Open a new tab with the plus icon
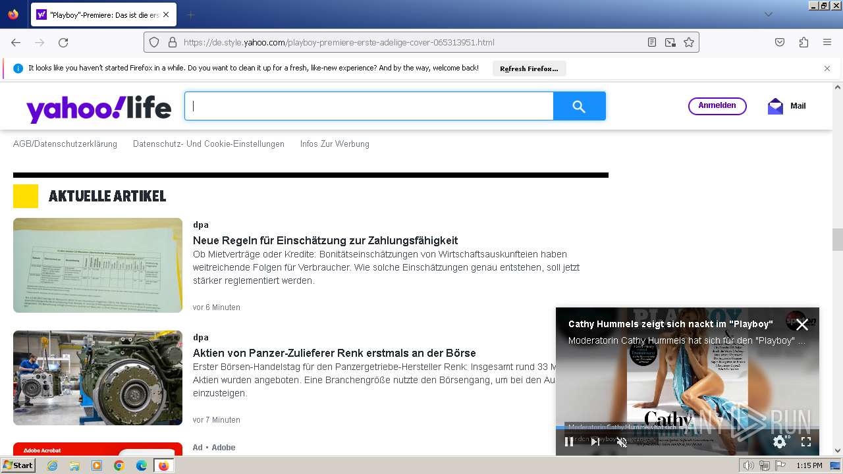 point(190,14)
